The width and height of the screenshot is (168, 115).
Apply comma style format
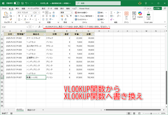tap(71, 16)
